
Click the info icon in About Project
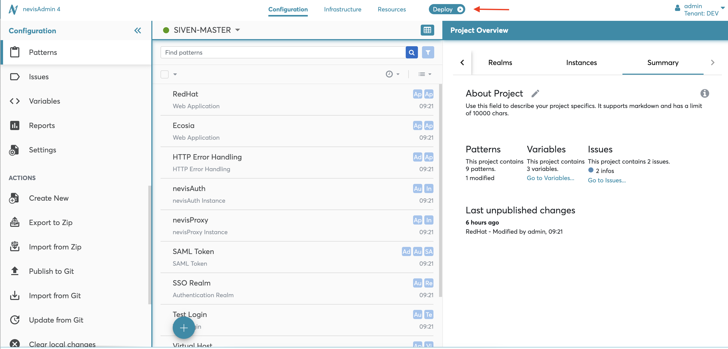[704, 93]
